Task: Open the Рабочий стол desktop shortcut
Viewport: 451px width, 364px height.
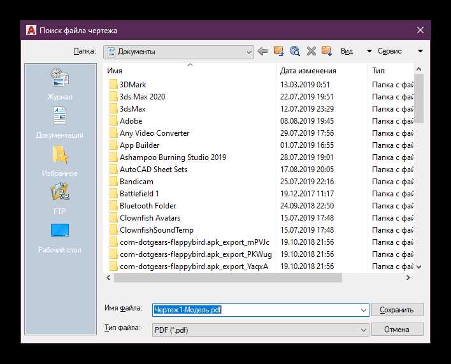Action: [60, 238]
